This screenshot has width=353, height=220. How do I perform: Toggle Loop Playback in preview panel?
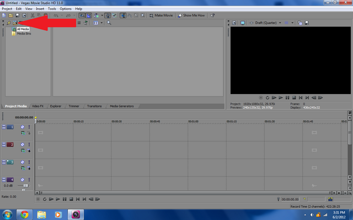pos(268,98)
